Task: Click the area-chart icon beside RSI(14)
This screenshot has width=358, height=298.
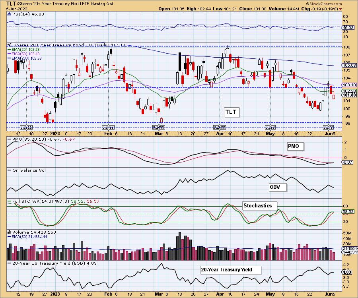Action: click(x=10, y=14)
